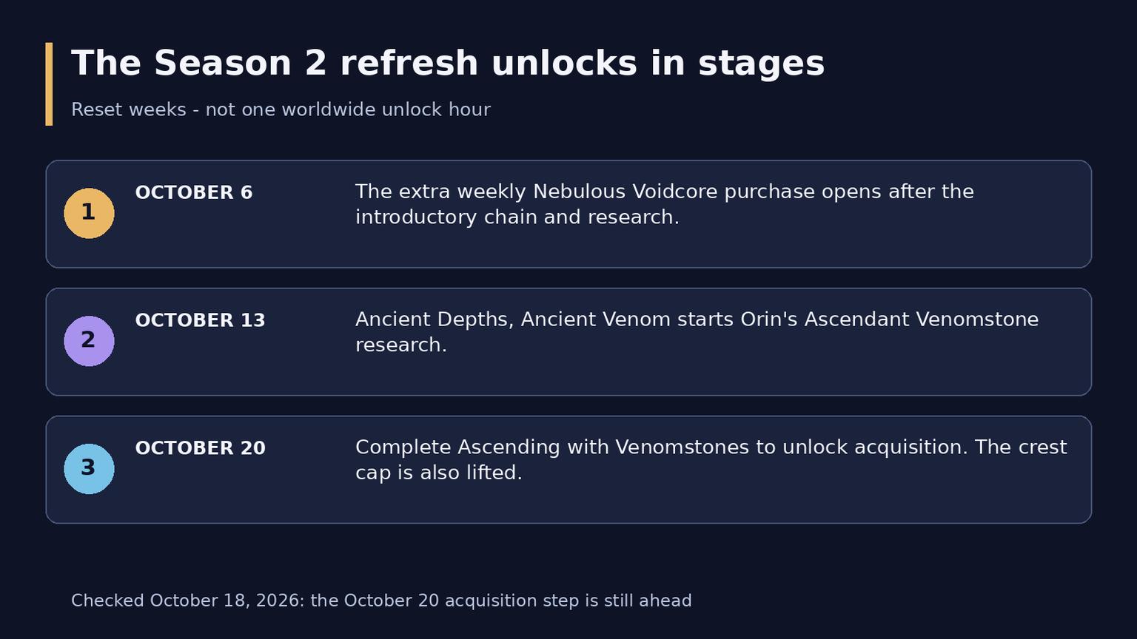Select the OCTOBER 20 date label
Screen dimensions: 1137x639
(200, 449)
